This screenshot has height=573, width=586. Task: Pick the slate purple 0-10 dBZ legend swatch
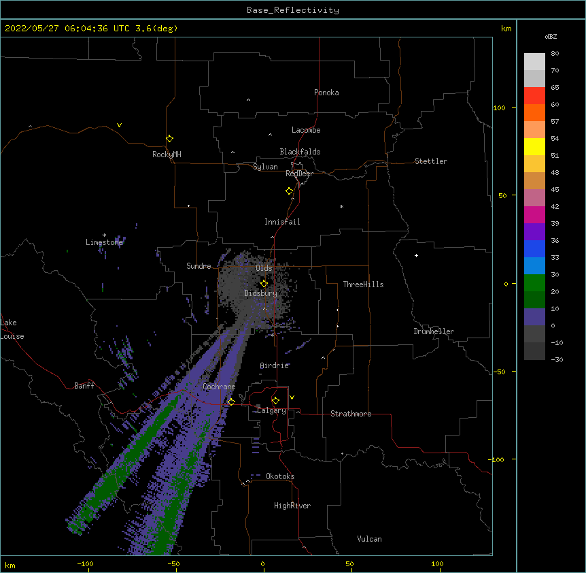534,317
